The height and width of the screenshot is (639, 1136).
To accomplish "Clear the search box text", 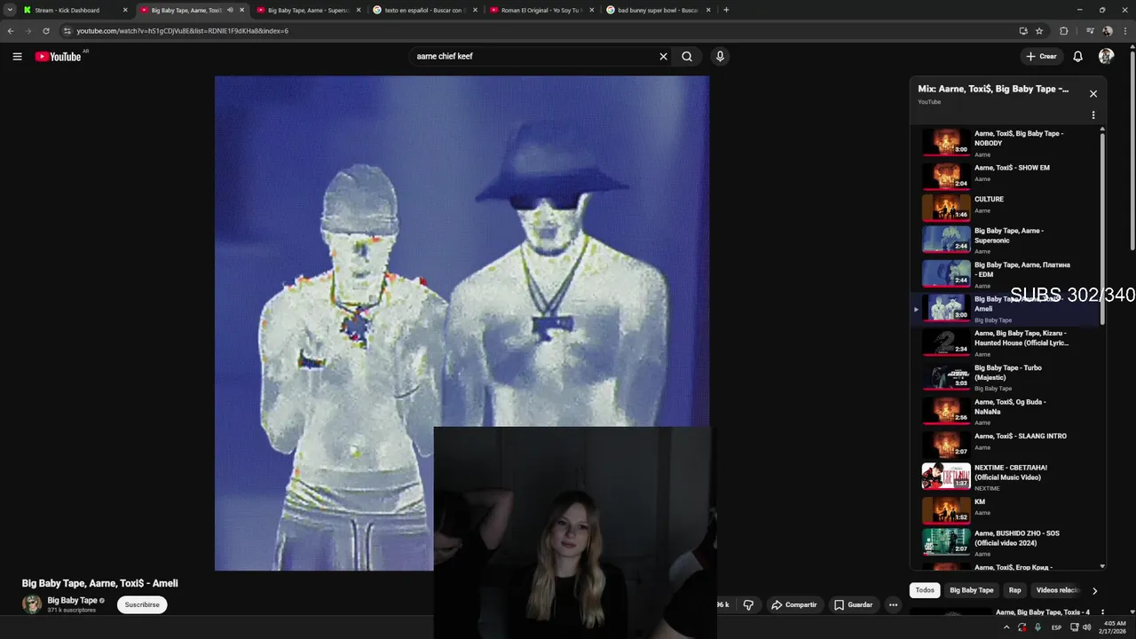I will (x=663, y=57).
